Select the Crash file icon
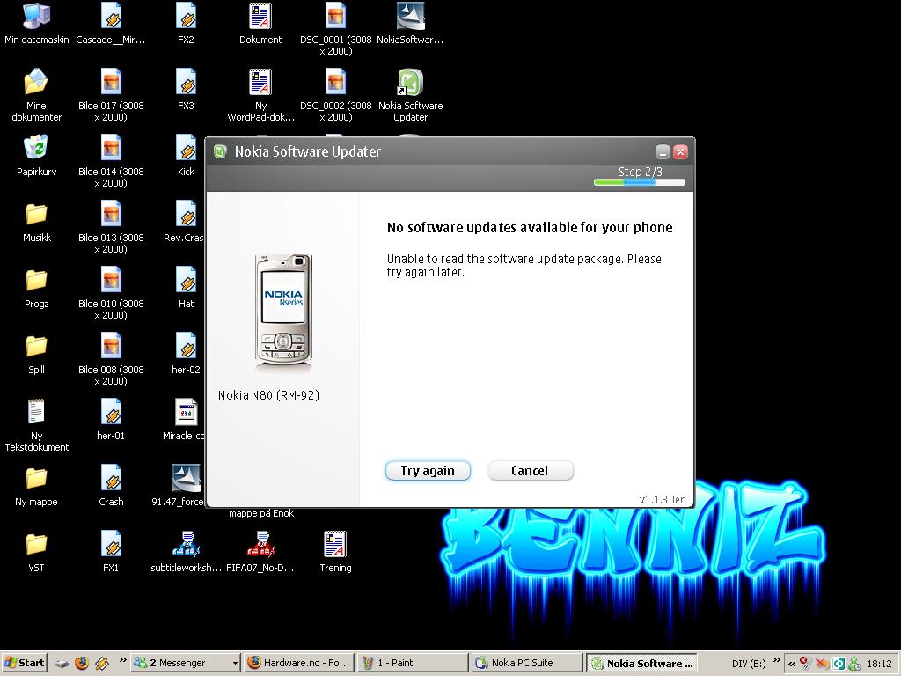The width and height of the screenshot is (901, 676). pos(111,486)
